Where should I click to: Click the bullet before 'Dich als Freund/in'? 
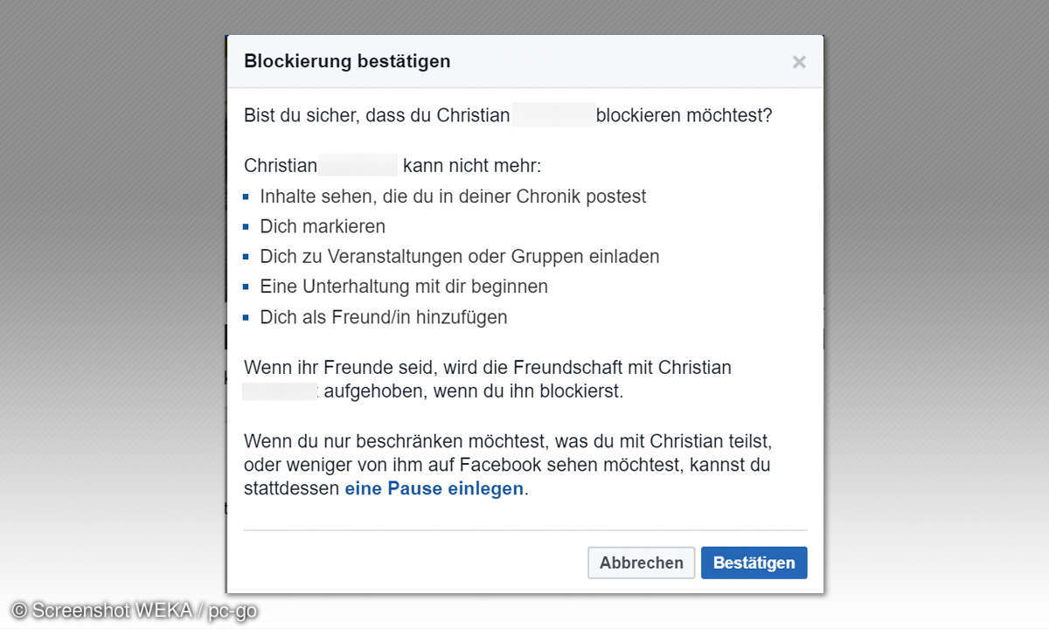coord(247,317)
